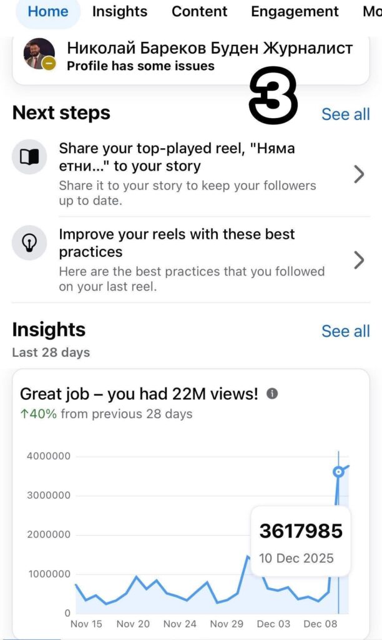Open the Engagement tab
Viewport: 382px width, 640px height.
(x=295, y=11)
